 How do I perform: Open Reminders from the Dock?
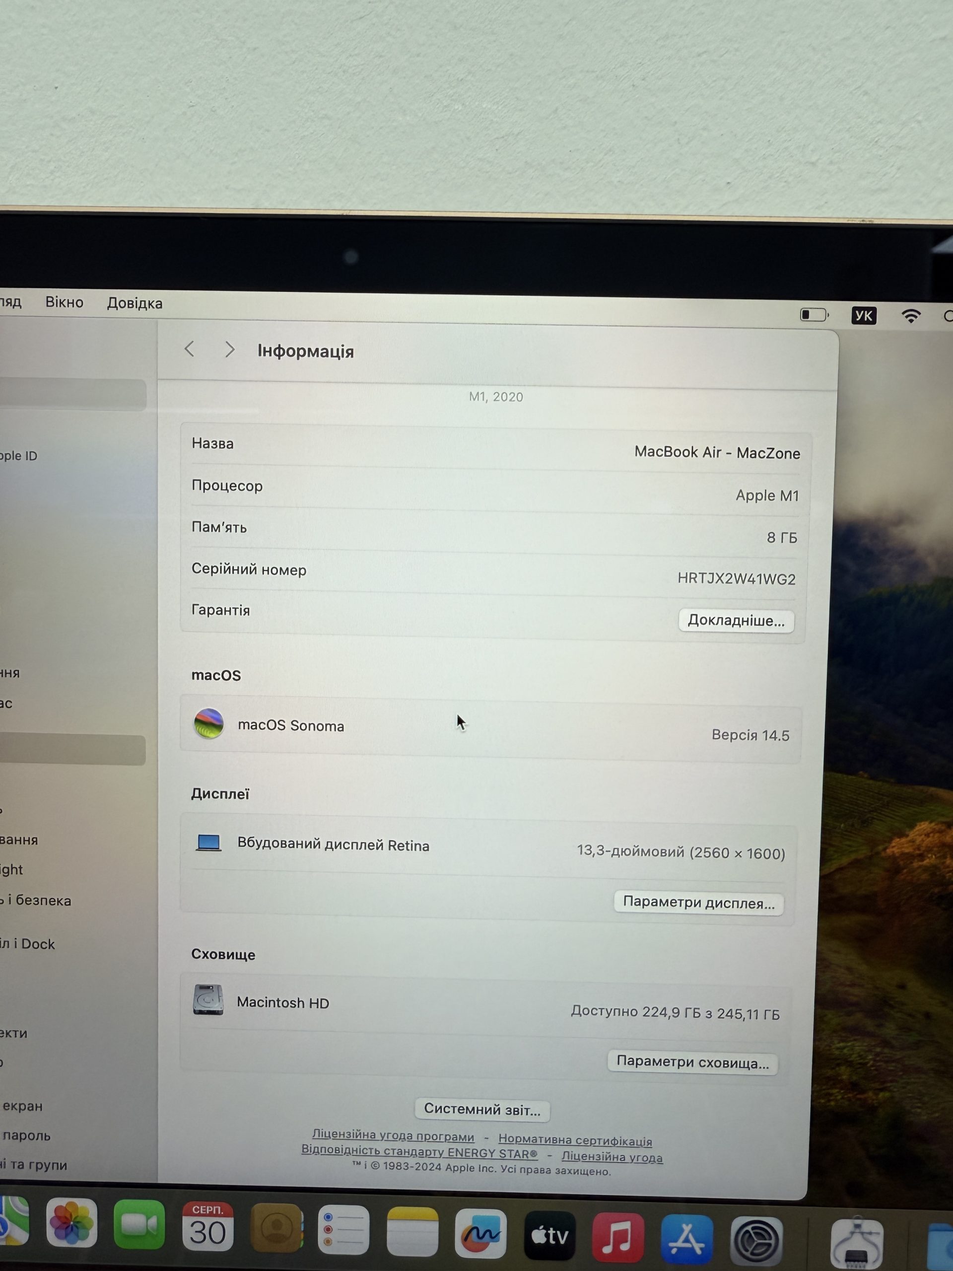343,1230
